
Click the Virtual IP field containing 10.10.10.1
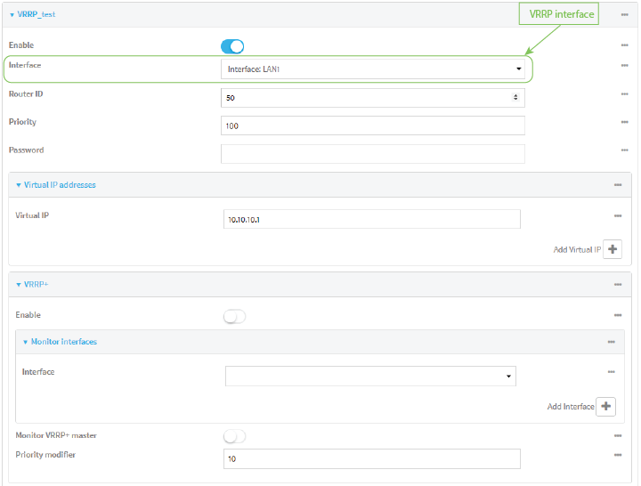click(371, 219)
